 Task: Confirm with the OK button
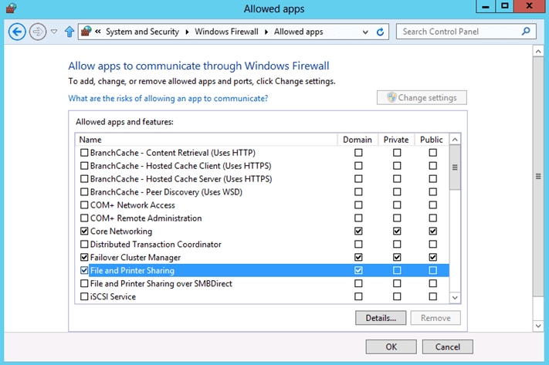(391, 346)
